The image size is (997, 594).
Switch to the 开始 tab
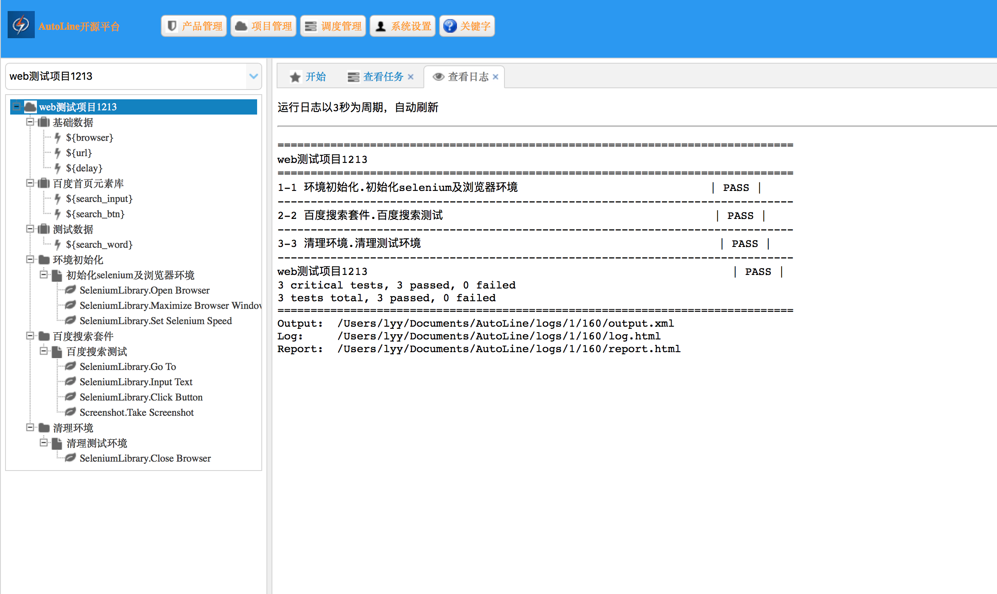(x=308, y=77)
